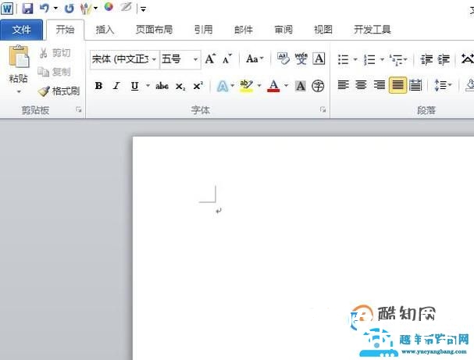Screen dimensions: 474x360
Task: Click the 剪切 cut button
Action: point(55,53)
